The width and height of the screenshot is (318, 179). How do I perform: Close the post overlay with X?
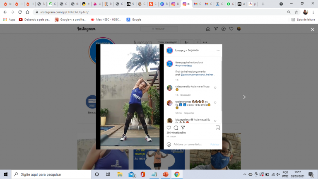pyautogui.click(x=313, y=30)
